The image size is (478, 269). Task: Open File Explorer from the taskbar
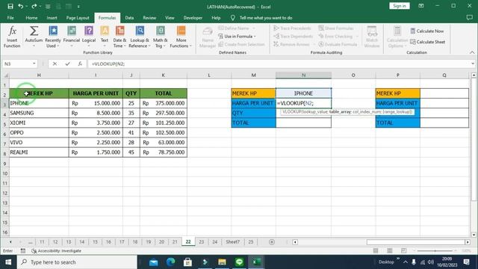click(x=222, y=262)
